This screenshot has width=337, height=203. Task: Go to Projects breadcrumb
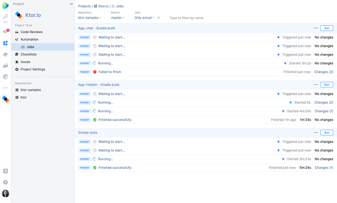pos(84,6)
